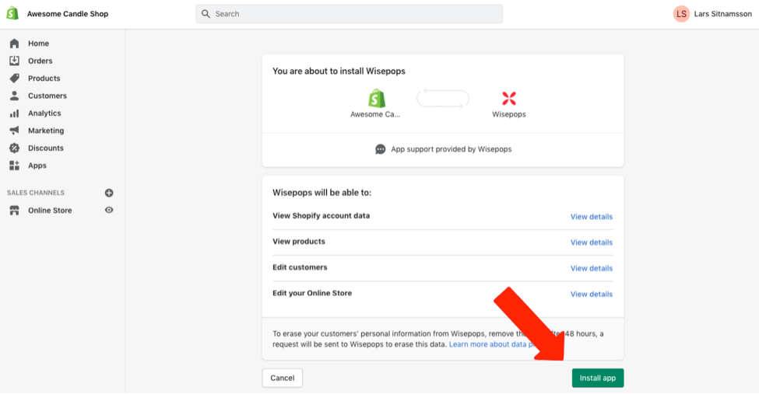Click 'You are about to install Wisepops' heading
The image size is (759, 394).
click(x=339, y=71)
